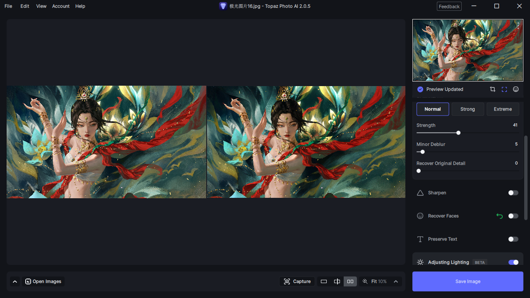This screenshot has height=298, width=530.
Task: Open the Account menu
Action: tap(61, 6)
